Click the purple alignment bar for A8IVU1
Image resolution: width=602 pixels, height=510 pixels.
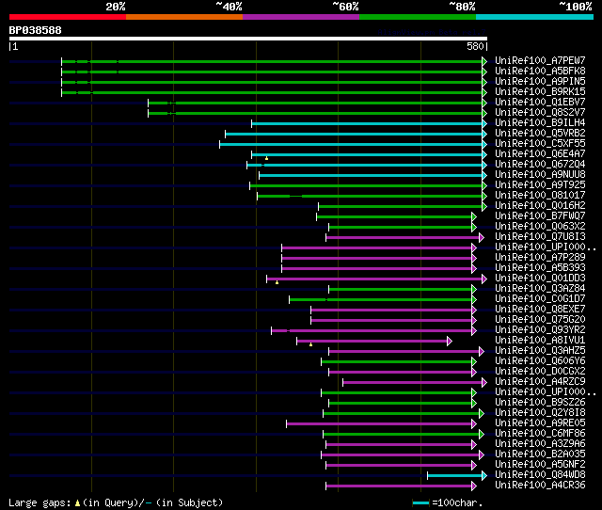tap(372, 342)
